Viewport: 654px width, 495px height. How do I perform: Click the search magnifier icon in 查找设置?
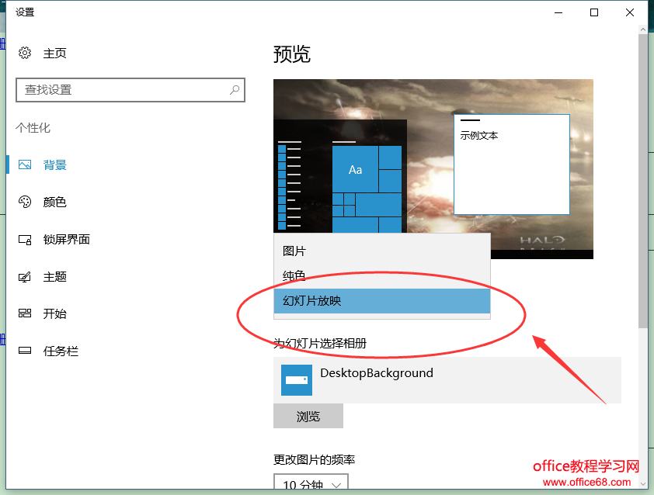tap(234, 90)
